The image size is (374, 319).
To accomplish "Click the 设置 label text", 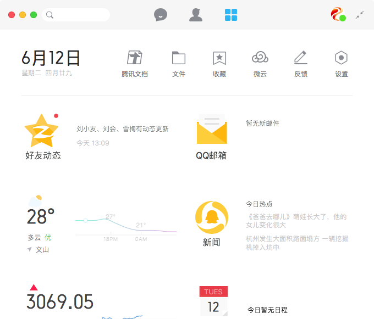I will [342, 74].
